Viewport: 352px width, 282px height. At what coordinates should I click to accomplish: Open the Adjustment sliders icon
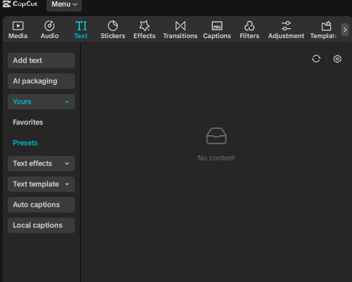coord(286,26)
